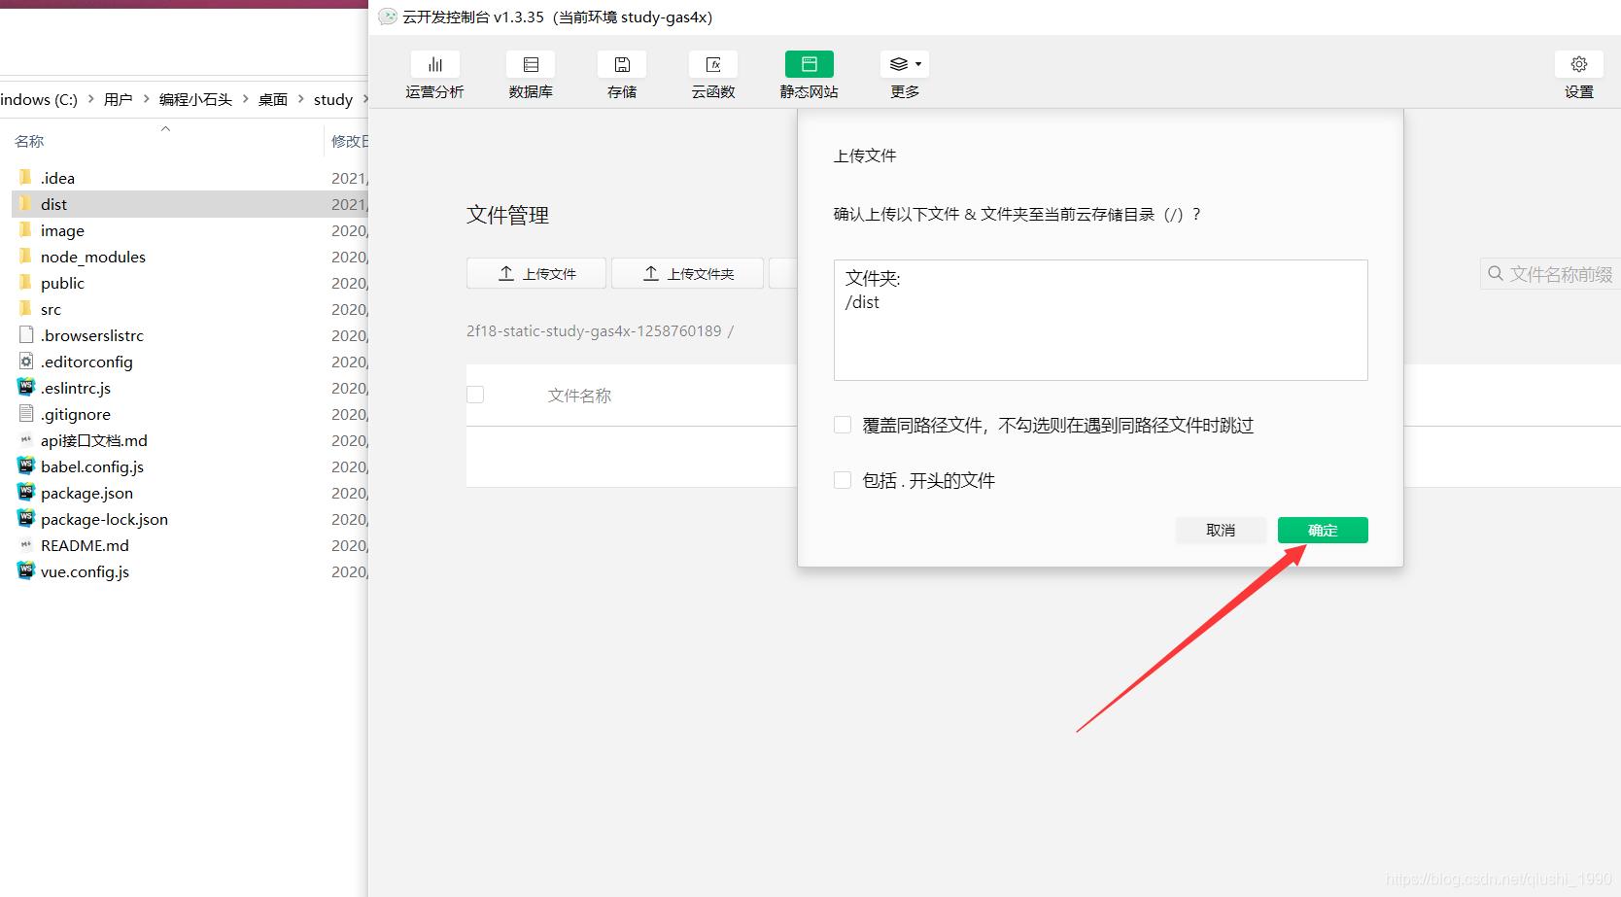Click the folder list box showing /dist
1621x897 pixels.
coord(1100,320)
